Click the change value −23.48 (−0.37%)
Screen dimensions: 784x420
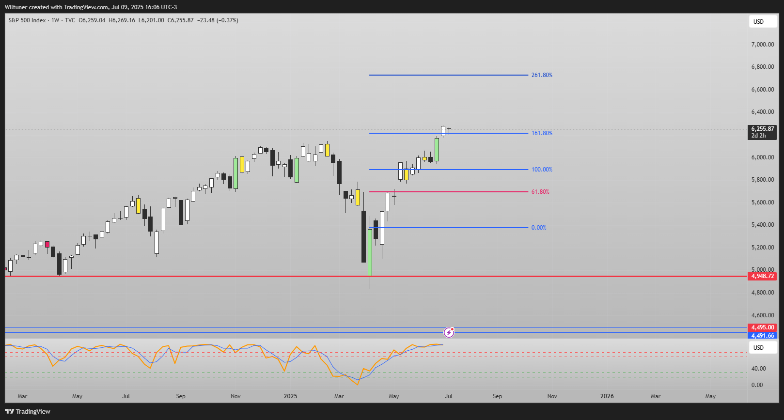tap(218, 20)
